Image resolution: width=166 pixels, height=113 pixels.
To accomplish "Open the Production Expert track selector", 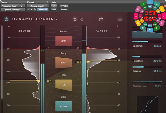I will (10, 6).
